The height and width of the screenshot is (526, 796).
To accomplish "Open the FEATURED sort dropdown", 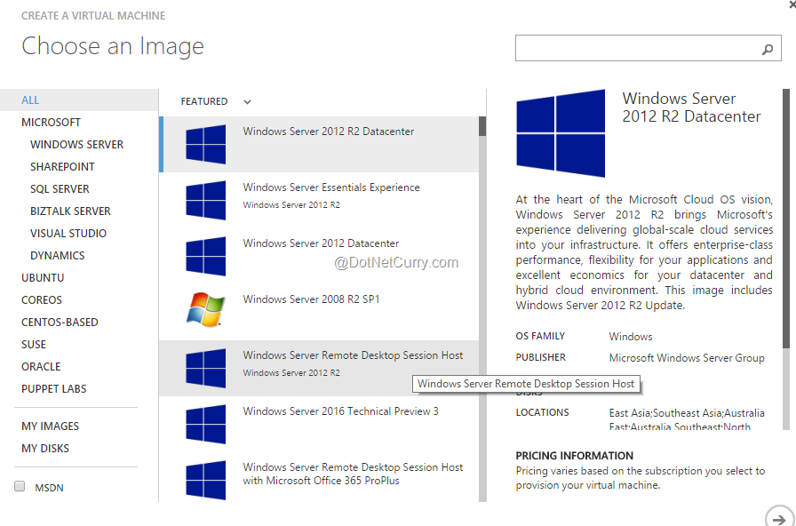I will [247, 101].
